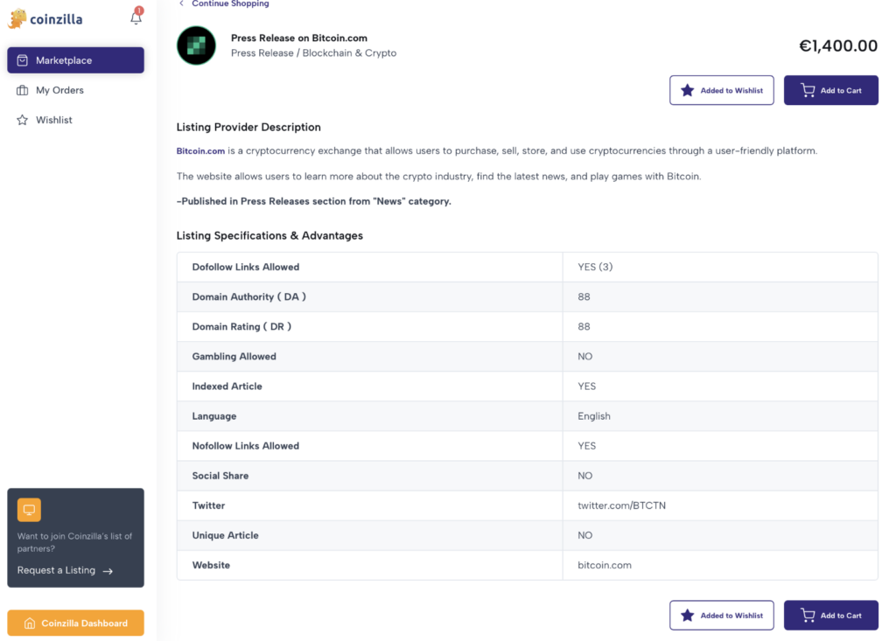Viewport: 896px width, 641px height.
Task: Click the 'Press Release on Bitcoin.com' title
Action: click(299, 38)
